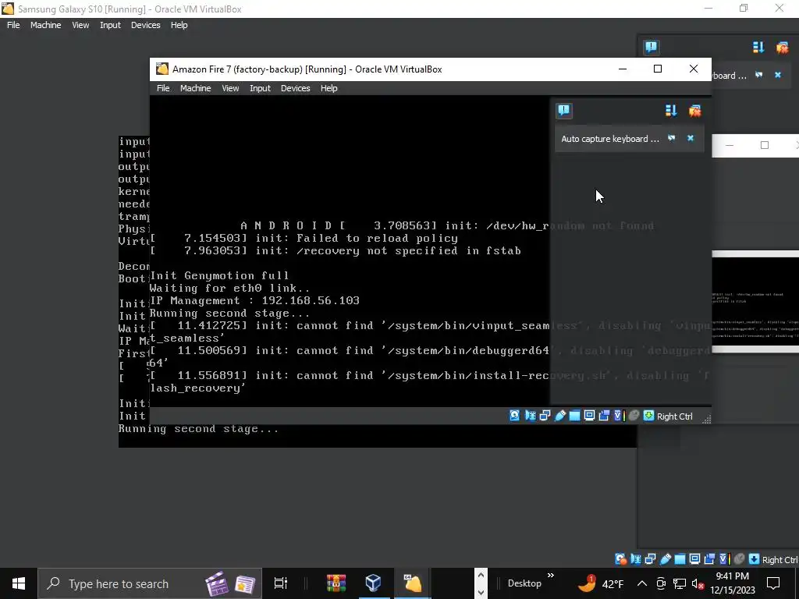The width and height of the screenshot is (799, 599).
Task: Click sort notifications icon in Samsung Galaxy S10 panel
Action: click(758, 48)
